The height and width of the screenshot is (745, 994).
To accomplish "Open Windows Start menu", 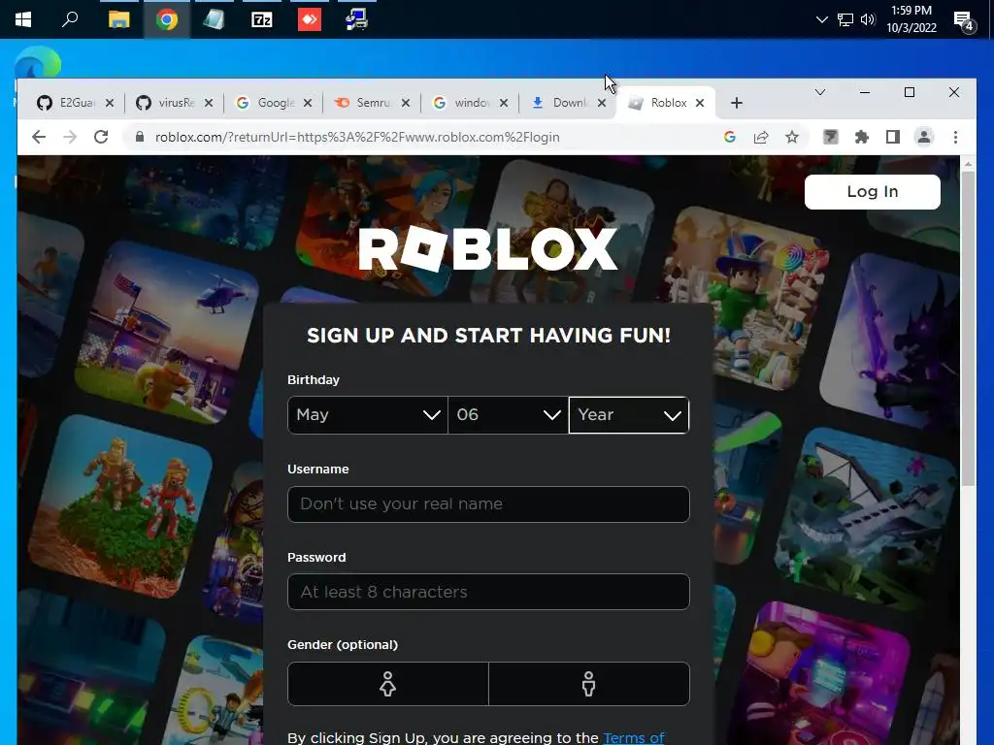I will click(x=23, y=19).
